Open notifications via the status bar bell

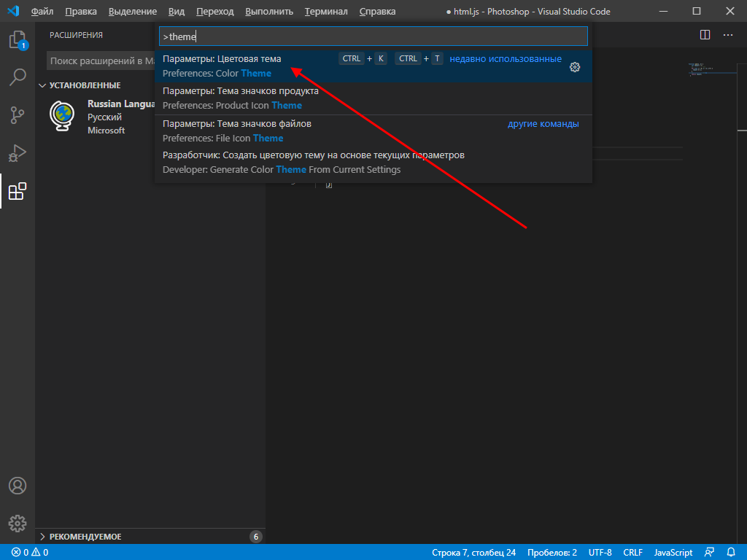tap(732, 552)
